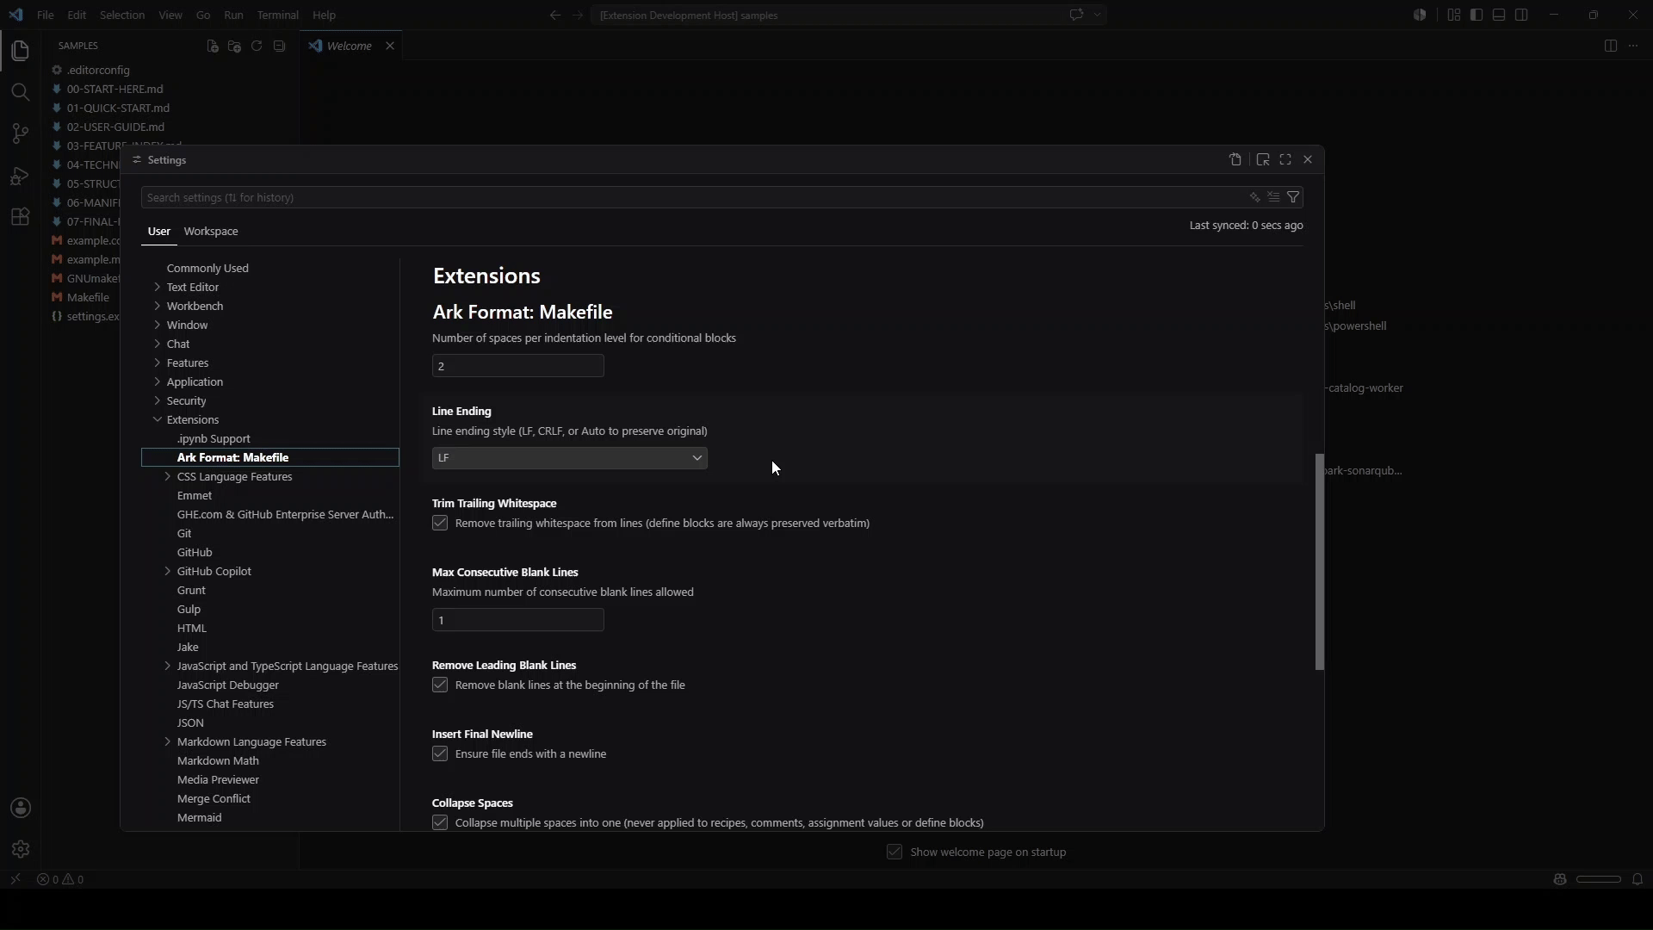Open editor More Actions ellipsis
Viewport: 1653px width, 930px height.
[1633, 46]
